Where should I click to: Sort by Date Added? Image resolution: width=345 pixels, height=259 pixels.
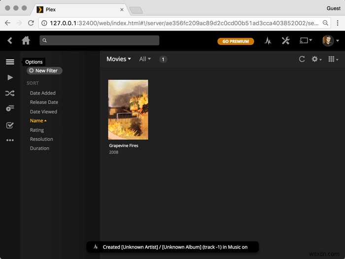43,93
